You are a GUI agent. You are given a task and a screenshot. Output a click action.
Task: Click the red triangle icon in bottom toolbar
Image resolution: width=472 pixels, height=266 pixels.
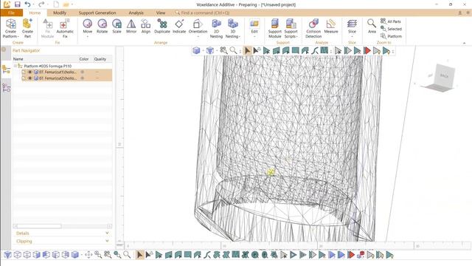(351, 255)
